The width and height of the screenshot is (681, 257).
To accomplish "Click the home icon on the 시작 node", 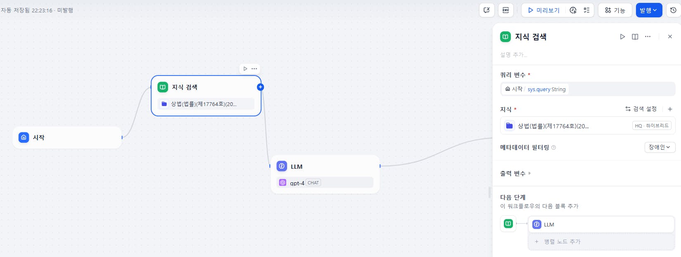I will (24, 137).
